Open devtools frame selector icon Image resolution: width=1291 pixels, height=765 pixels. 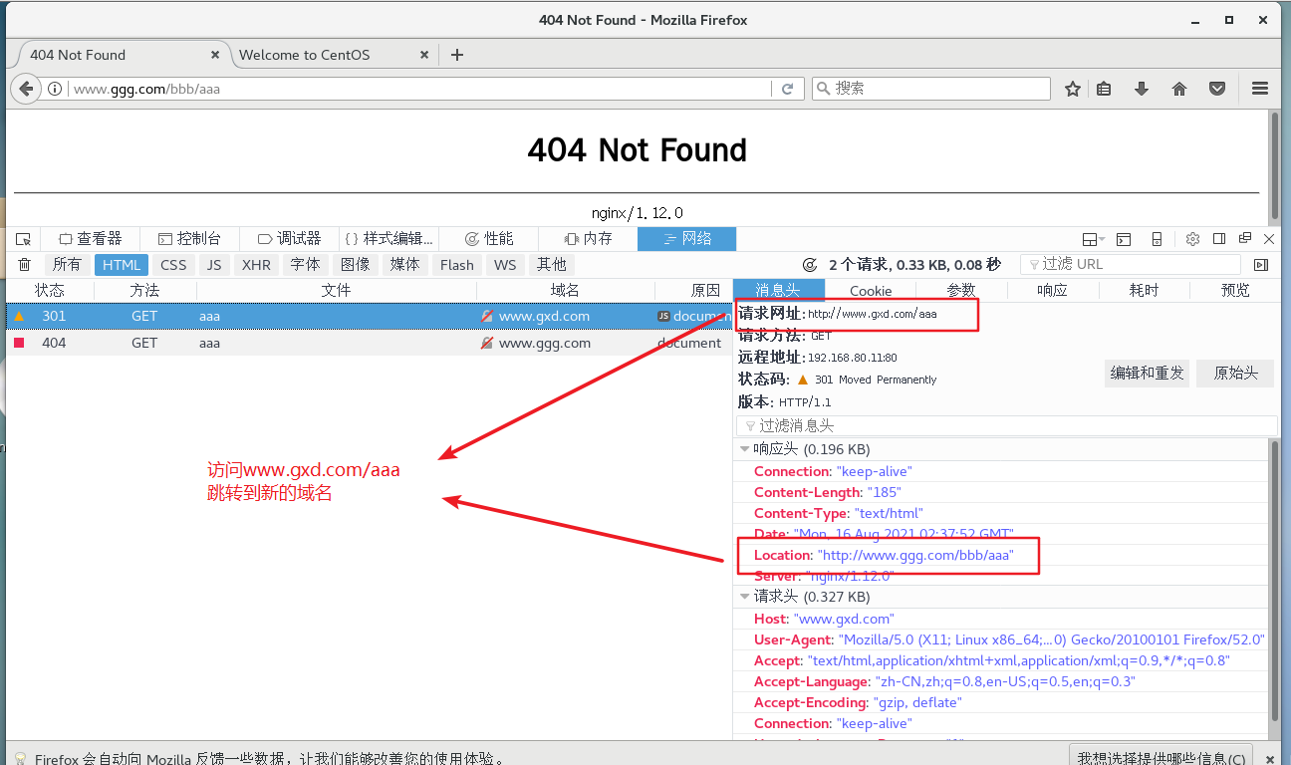[1094, 239]
